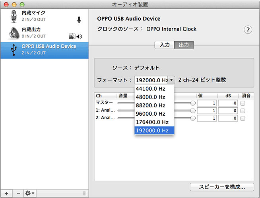This screenshot has width=260, height=198.
Task: Select OPPO USB Audio Device in list
Action: 45,50
